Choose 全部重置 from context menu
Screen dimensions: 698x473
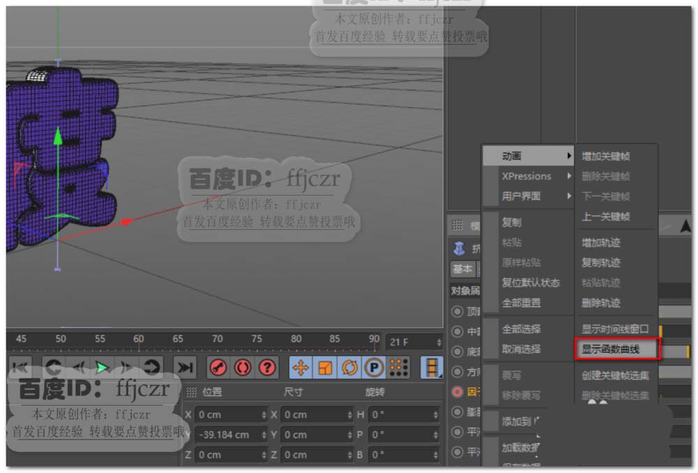[x=528, y=303]
